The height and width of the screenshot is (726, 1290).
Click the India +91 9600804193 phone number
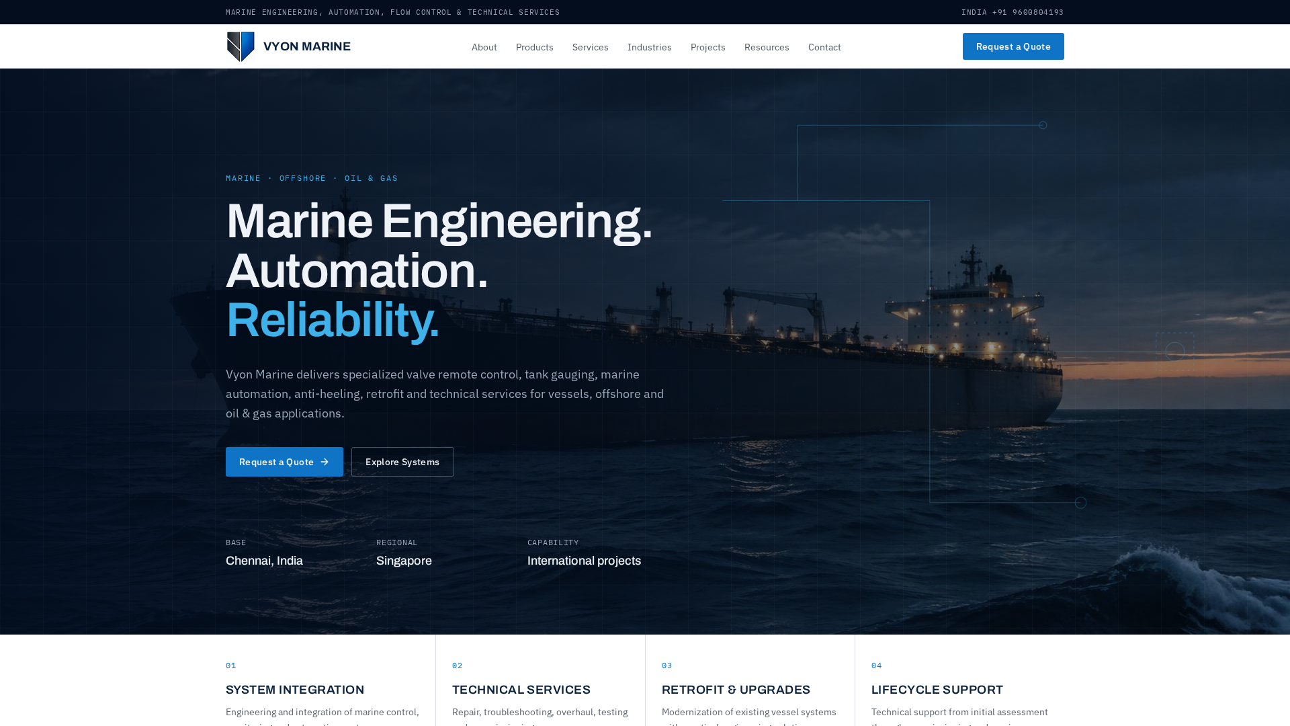click(x=1013, y=12)
